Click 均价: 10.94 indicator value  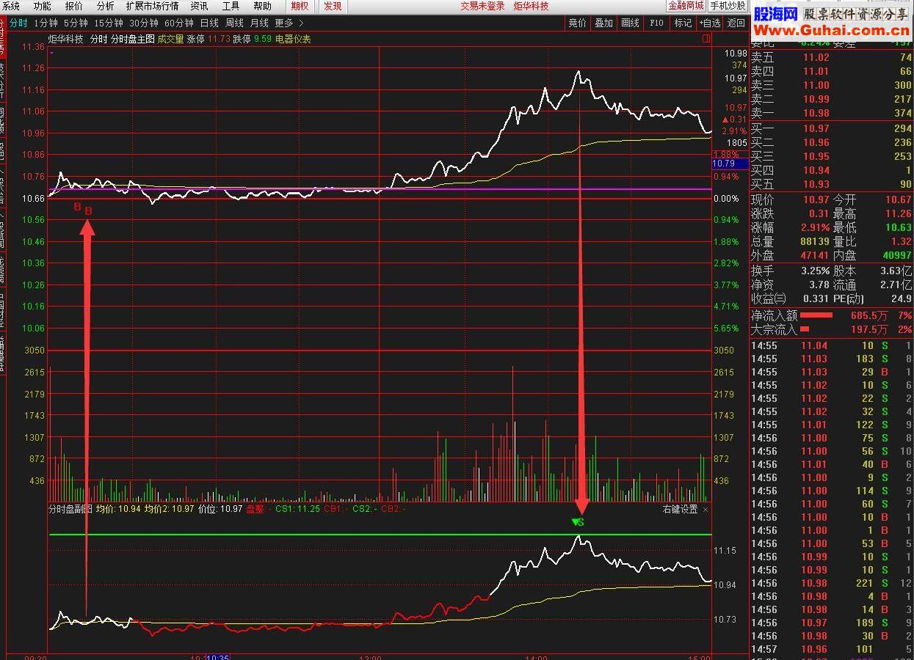point(118,509)
